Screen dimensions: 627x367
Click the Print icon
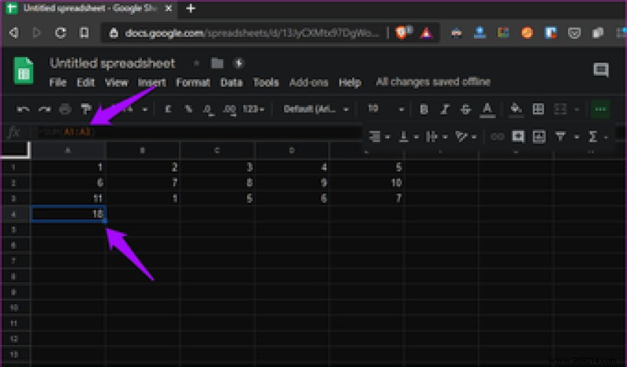click(x=65, y=109)
